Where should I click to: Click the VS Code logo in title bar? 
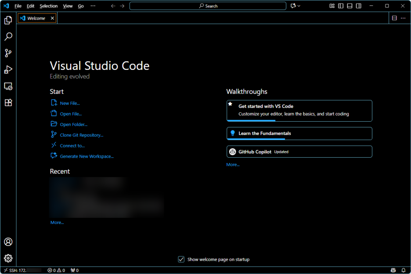[6, 6]
